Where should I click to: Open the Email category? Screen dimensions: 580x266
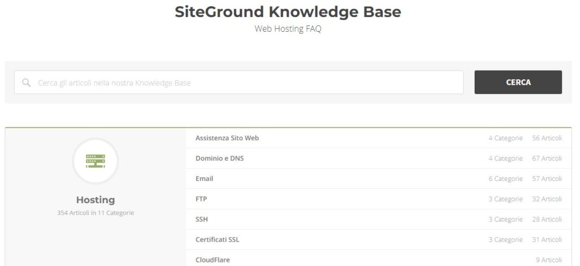click(x=204, y=179)
